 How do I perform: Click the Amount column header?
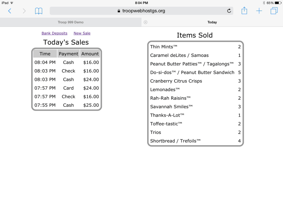pos(90,54)
